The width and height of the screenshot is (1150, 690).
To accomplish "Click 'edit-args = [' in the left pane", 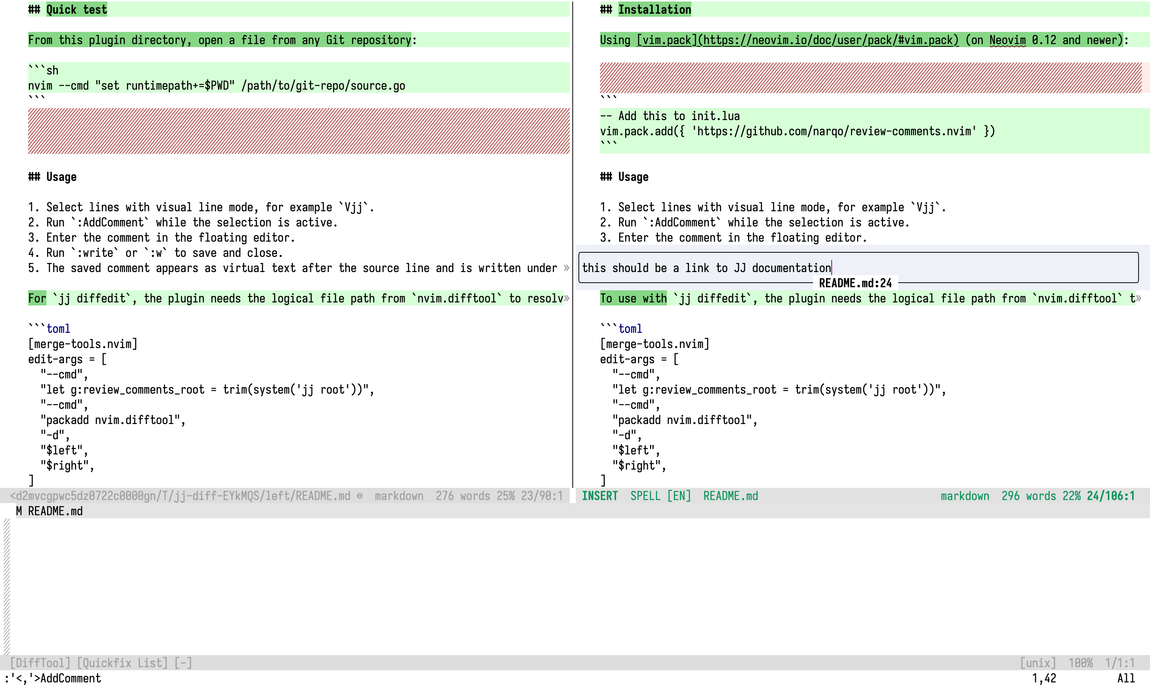I will 67,359.
